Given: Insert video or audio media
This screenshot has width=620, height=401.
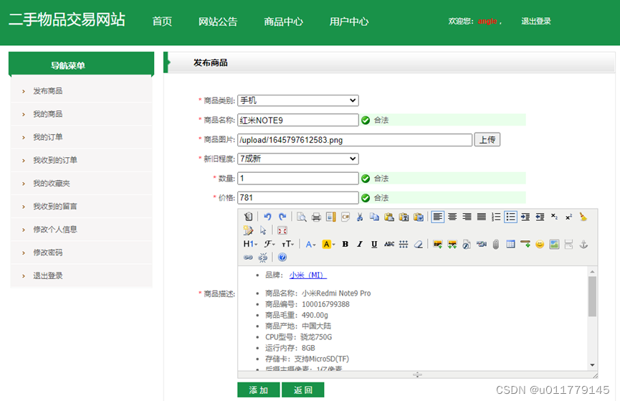Looking at the screenshot, I should tap(481, 244).
